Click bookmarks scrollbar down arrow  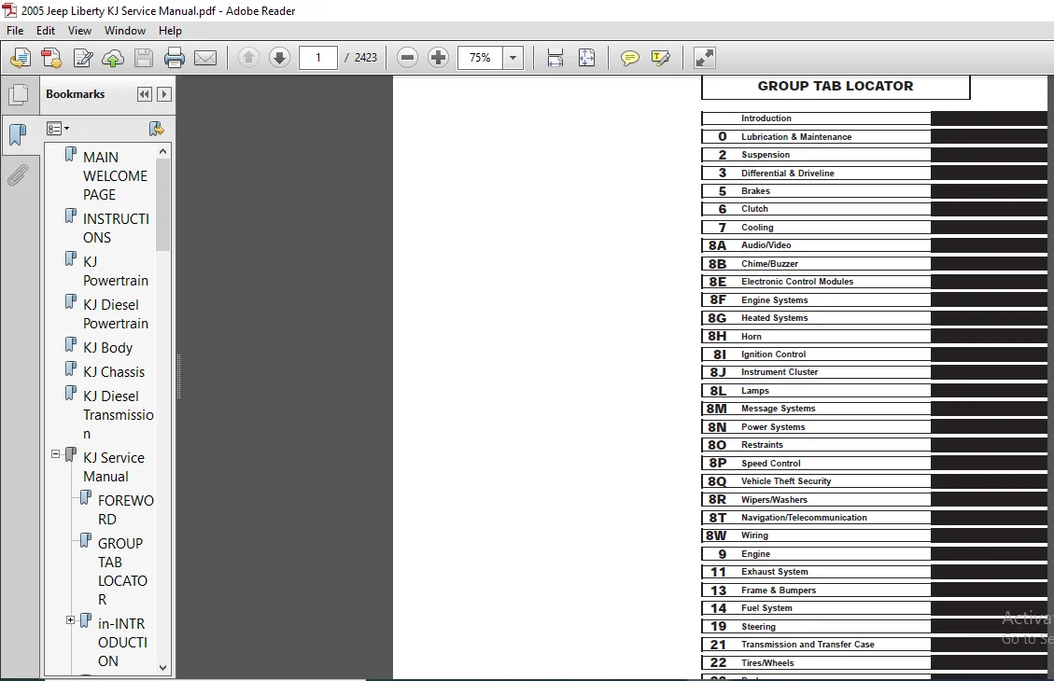162,668
